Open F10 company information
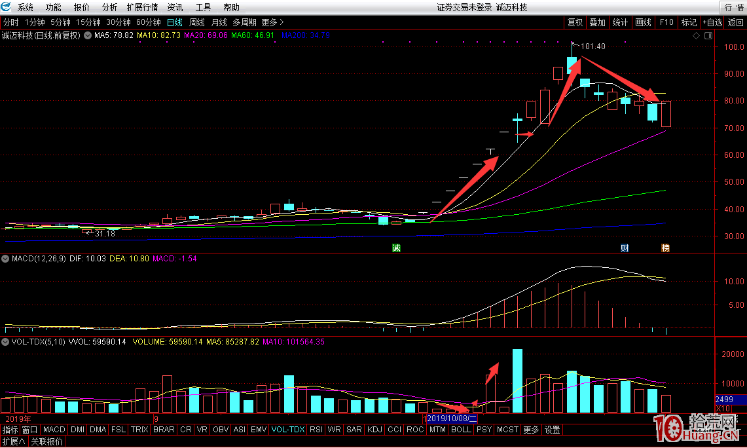This screenshot has height=448, width=747. [666, 22]
